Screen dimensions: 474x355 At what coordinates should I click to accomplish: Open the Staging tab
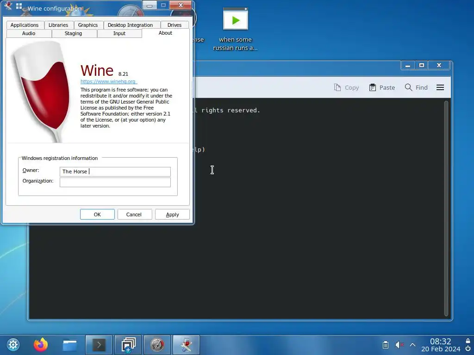(74, 33)
